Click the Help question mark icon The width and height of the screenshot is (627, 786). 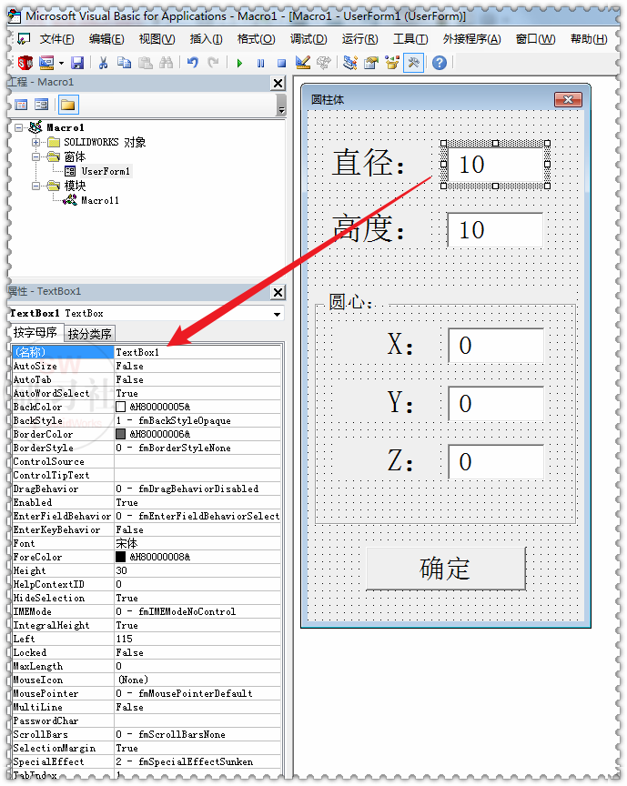(x=440, y=63)
